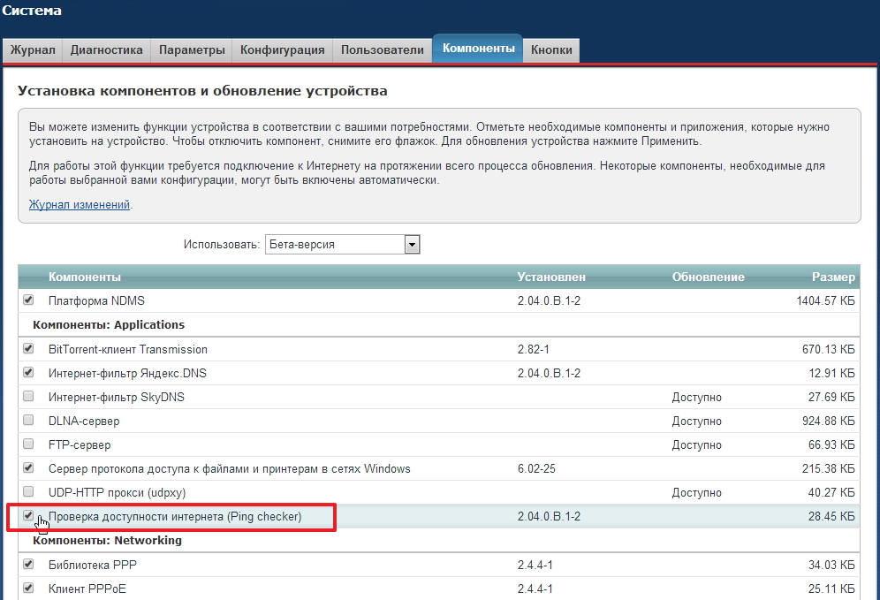The width and height of the screenshot is (880, 600).
Task: Open the Журнал tab
Action: pos(33,50)
